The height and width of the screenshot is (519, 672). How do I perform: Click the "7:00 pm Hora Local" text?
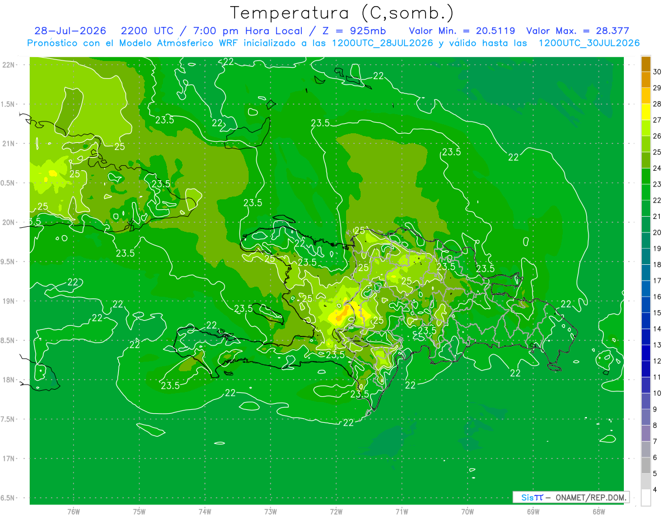249,31
